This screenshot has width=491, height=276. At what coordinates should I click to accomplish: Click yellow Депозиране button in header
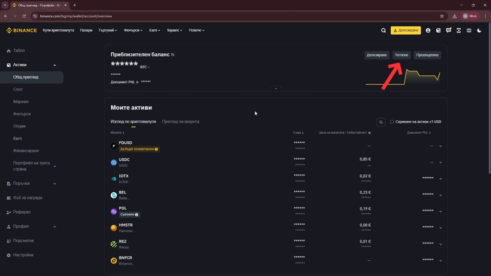click(x=406, y=30)
